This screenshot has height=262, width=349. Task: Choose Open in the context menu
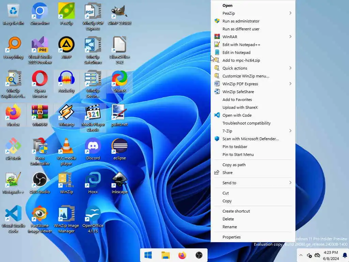click(x=253, y=5)
